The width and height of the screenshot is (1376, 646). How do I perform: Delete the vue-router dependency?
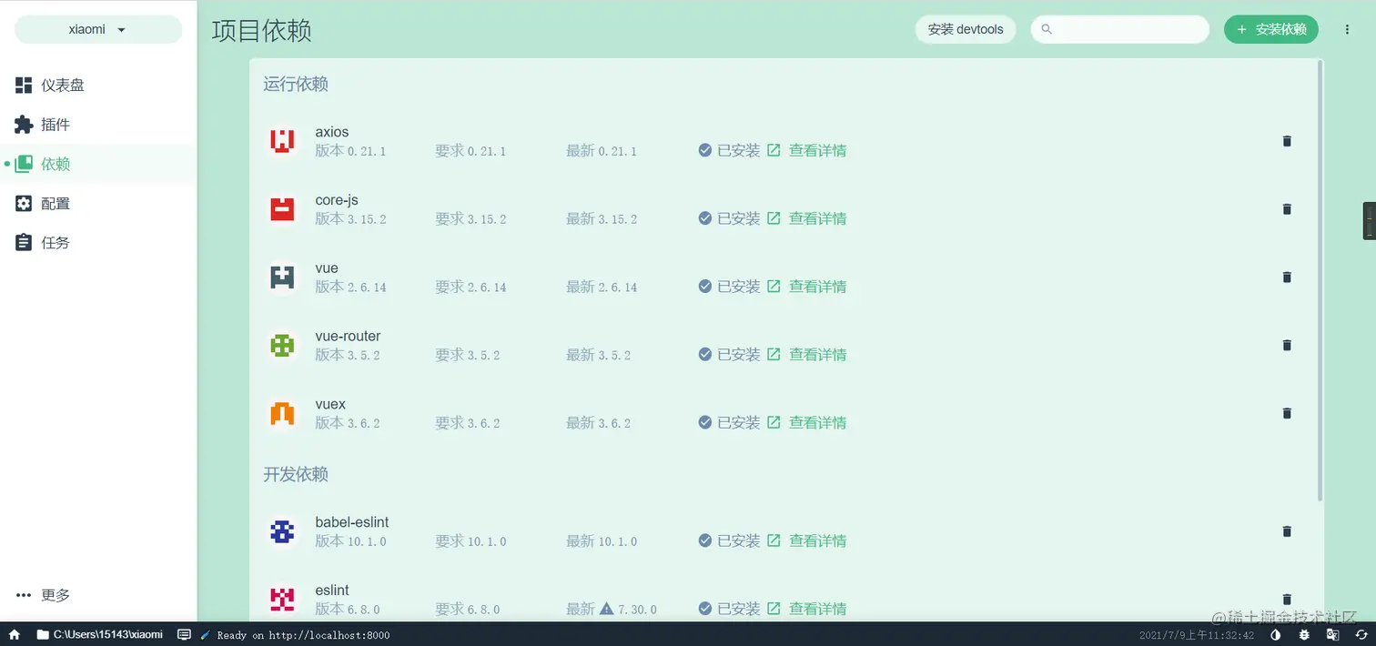coord(1287,346)
